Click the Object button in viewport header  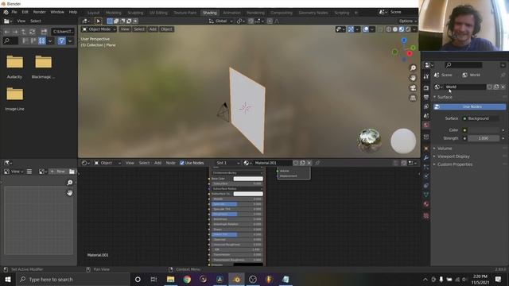point(166,29)
